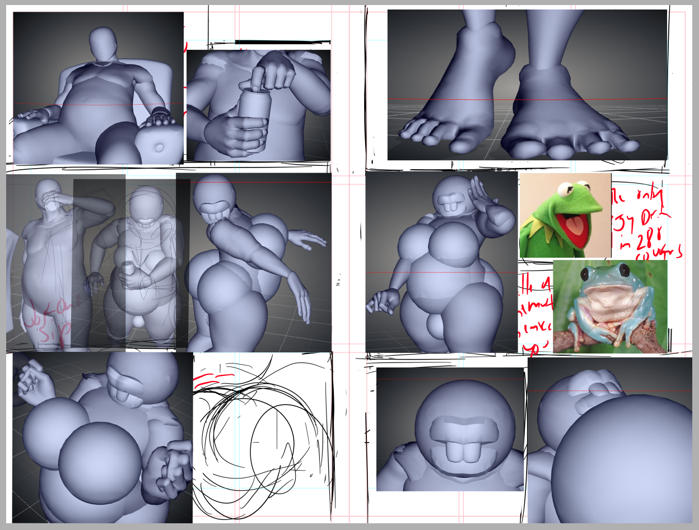Click the blue tree frog reference photo

click(x=610, y=306)
